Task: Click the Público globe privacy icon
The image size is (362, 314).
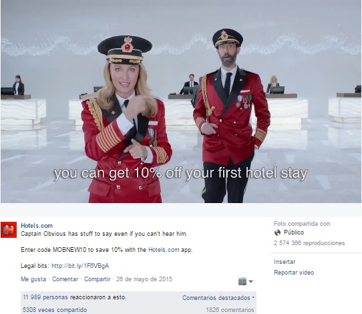Action: 277,232
